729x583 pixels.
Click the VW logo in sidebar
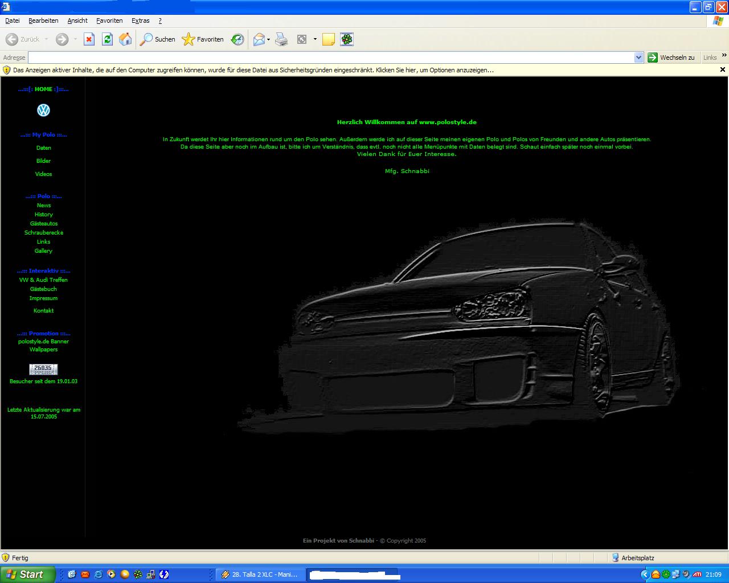tap(43, 110)
